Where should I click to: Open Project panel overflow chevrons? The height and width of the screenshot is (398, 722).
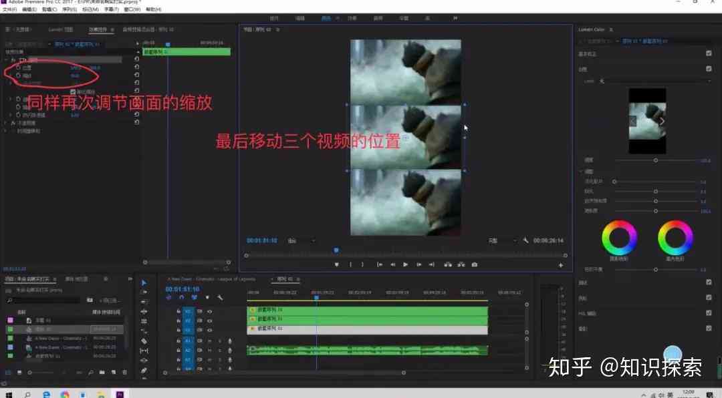(130, 279)
